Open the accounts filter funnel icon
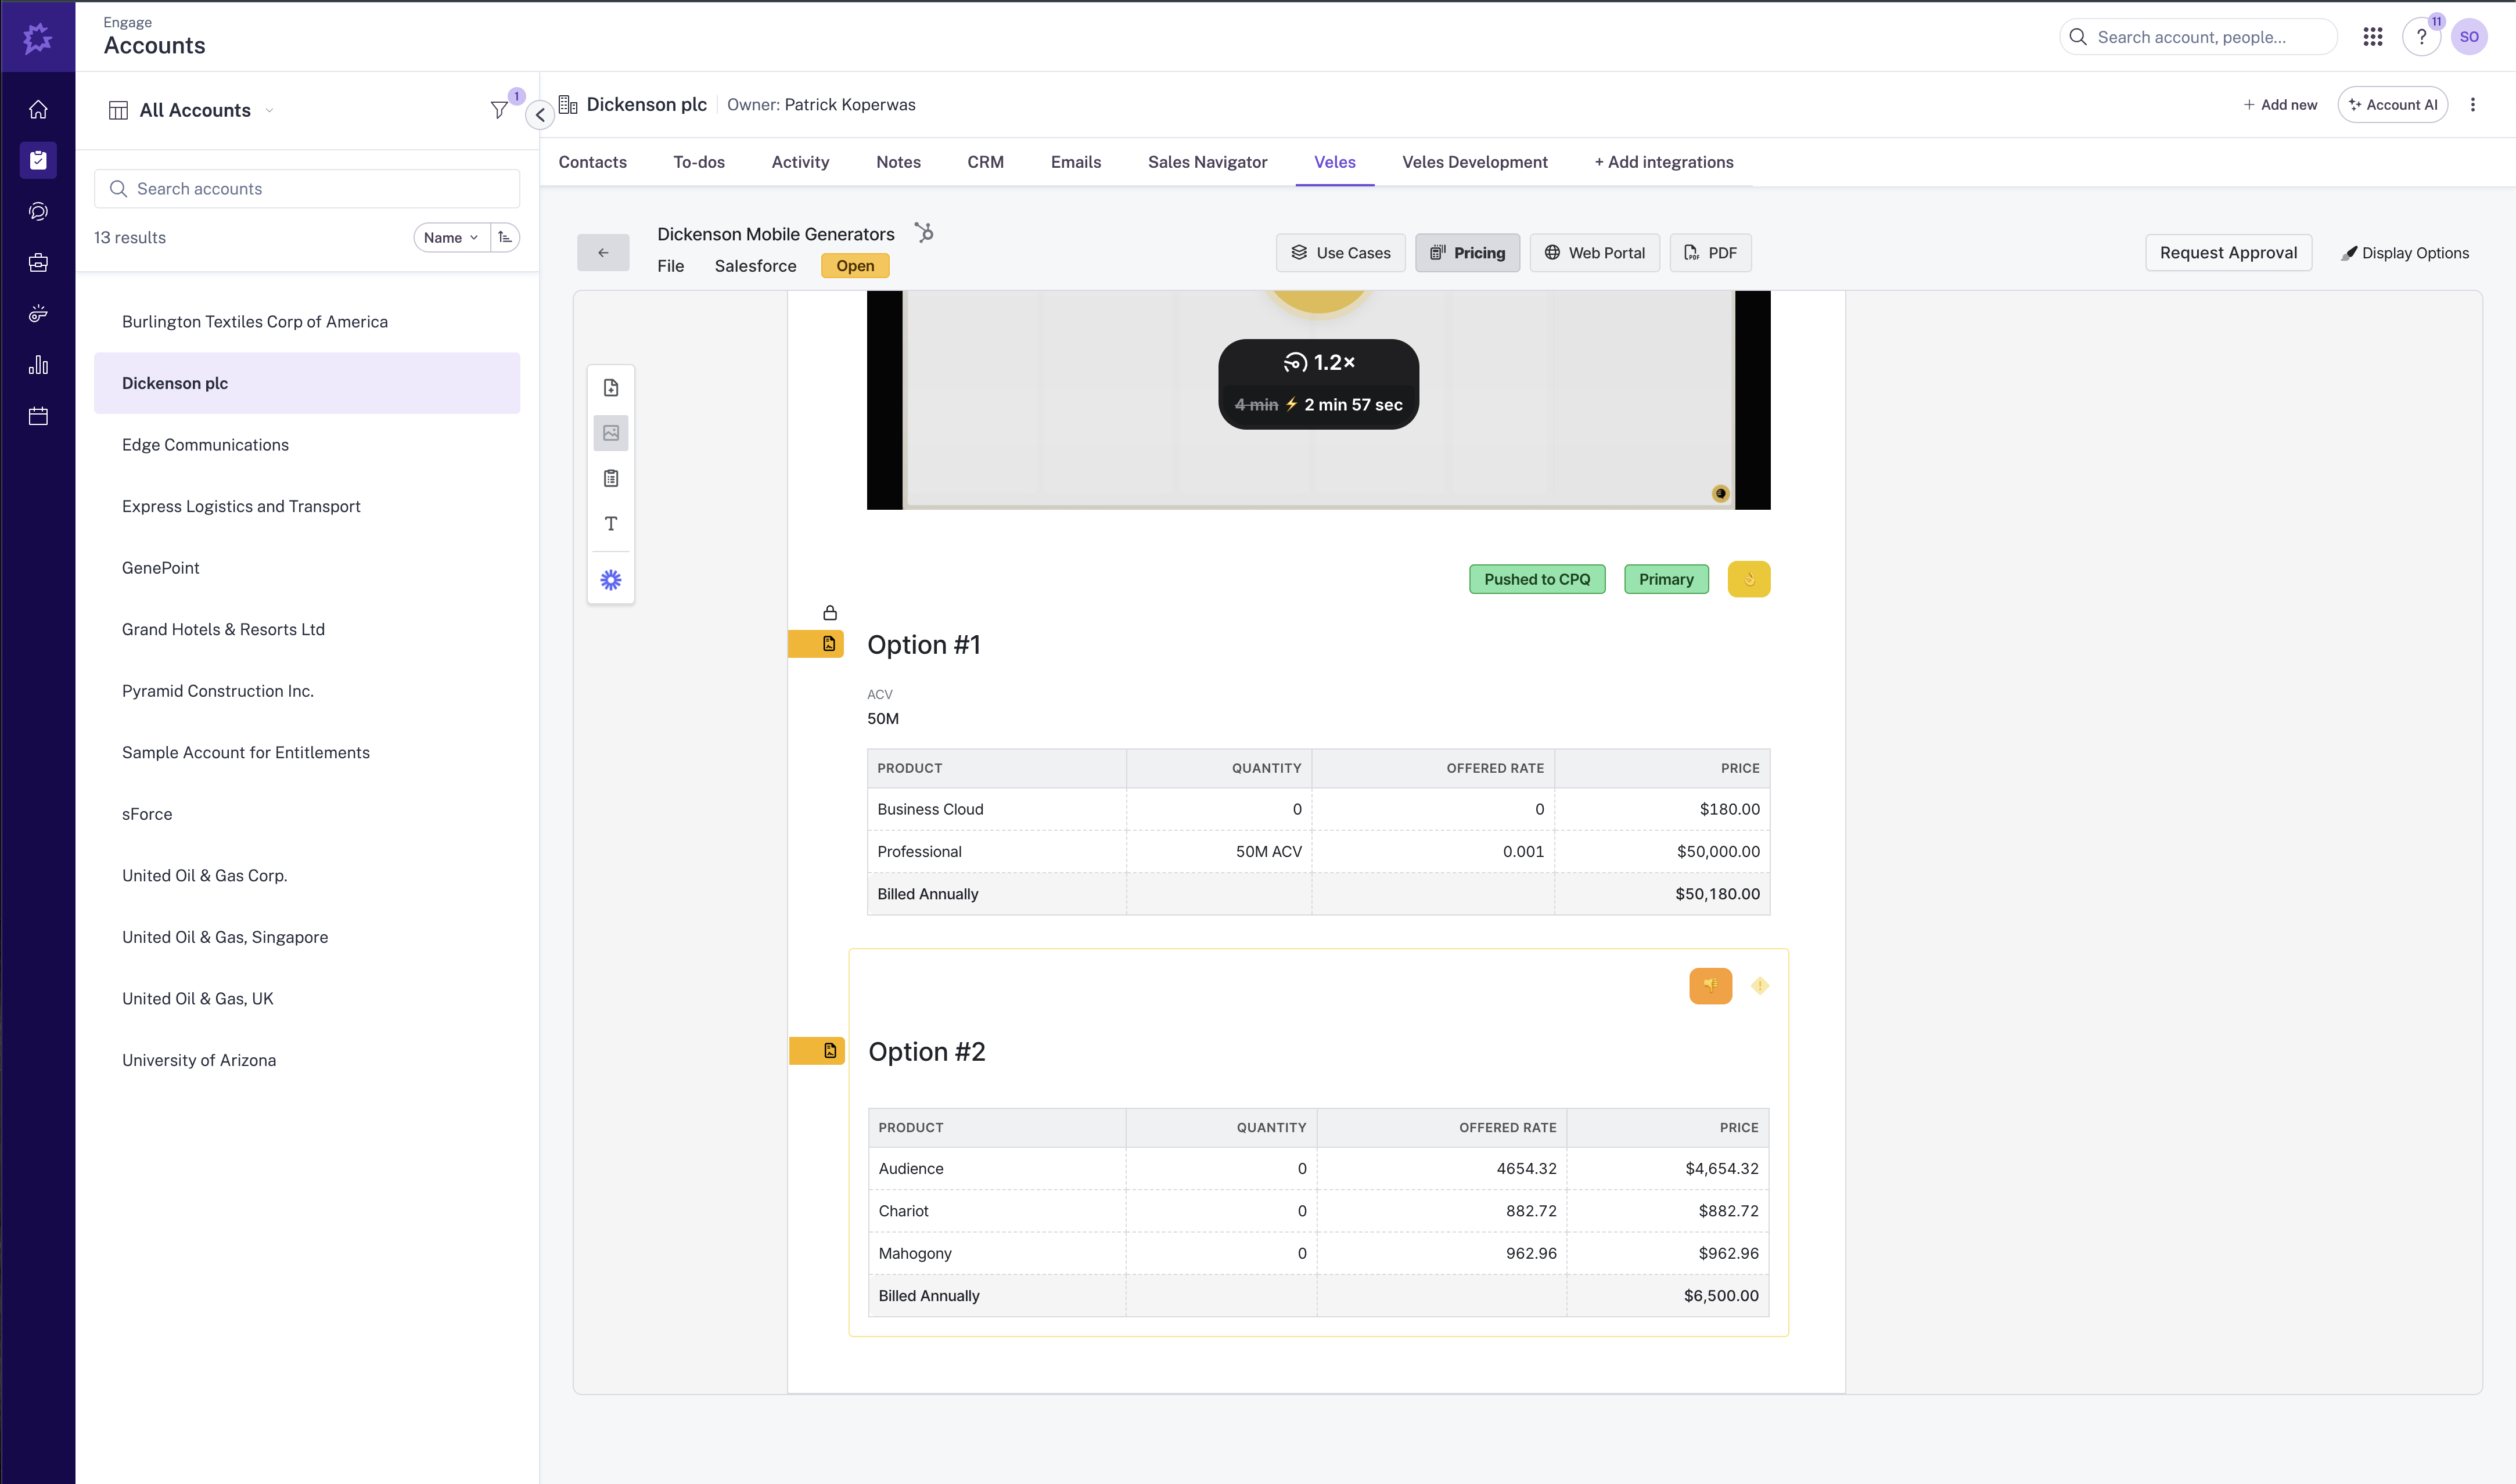 point(498,110)
